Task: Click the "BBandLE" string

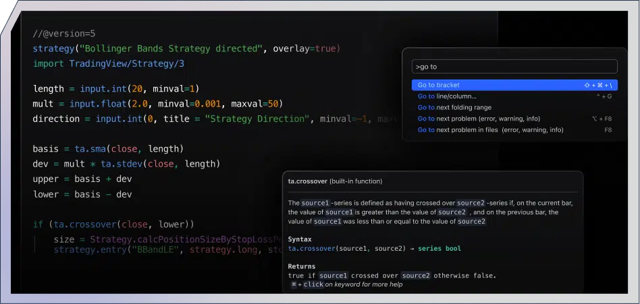Action: [x=155, y=249]
